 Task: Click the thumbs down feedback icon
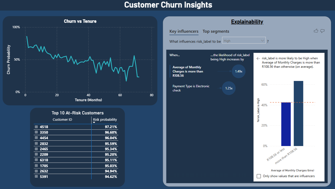click(x=322, y=31)
